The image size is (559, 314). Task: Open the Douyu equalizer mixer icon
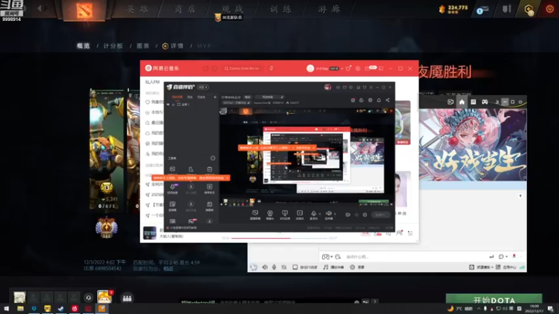tap(284, 267)
